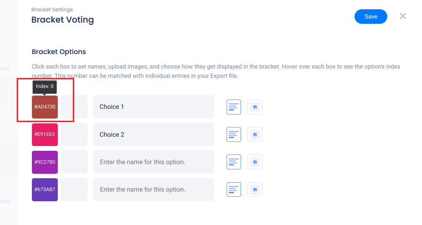Open the #E91E63 color swatch

45,135
